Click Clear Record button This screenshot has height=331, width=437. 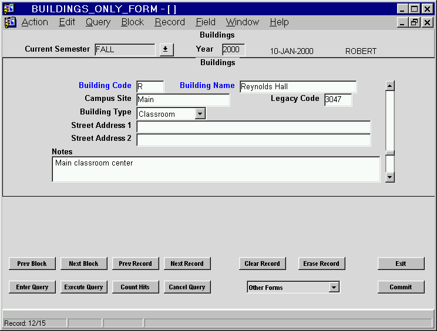[x=262, y=264]
